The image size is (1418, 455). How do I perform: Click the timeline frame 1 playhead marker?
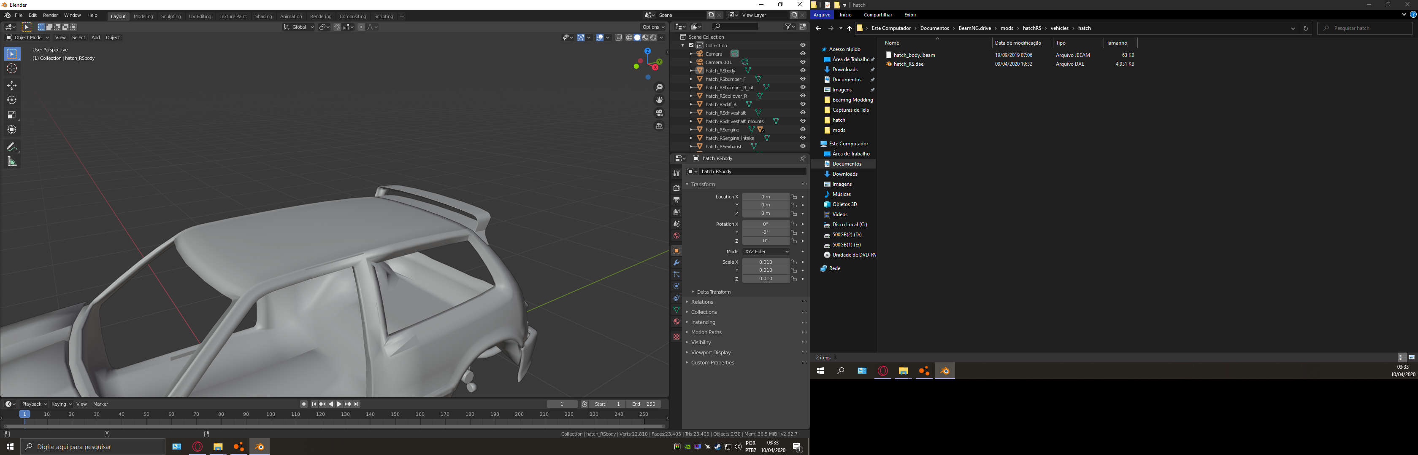click(24, 414)
